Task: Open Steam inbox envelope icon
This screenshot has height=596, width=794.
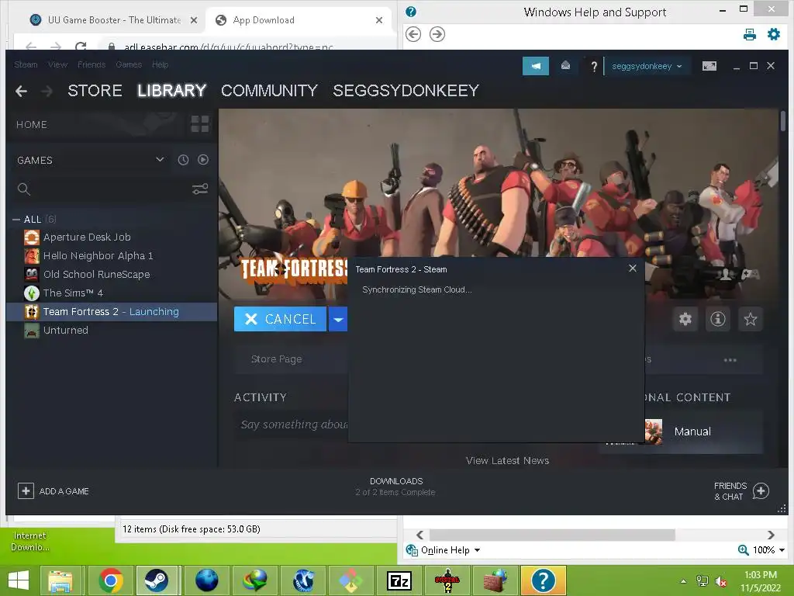Action: click(565, 65)
